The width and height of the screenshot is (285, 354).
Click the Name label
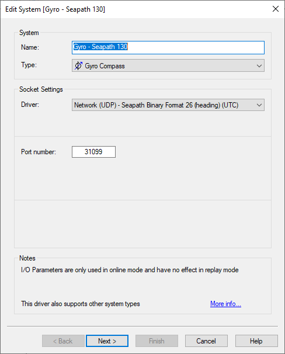[x=30, y=47]
